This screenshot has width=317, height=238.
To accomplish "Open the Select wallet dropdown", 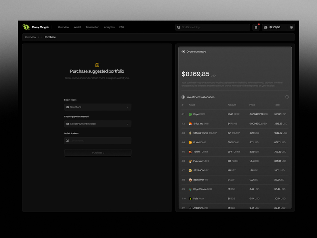I will (97, 107).
